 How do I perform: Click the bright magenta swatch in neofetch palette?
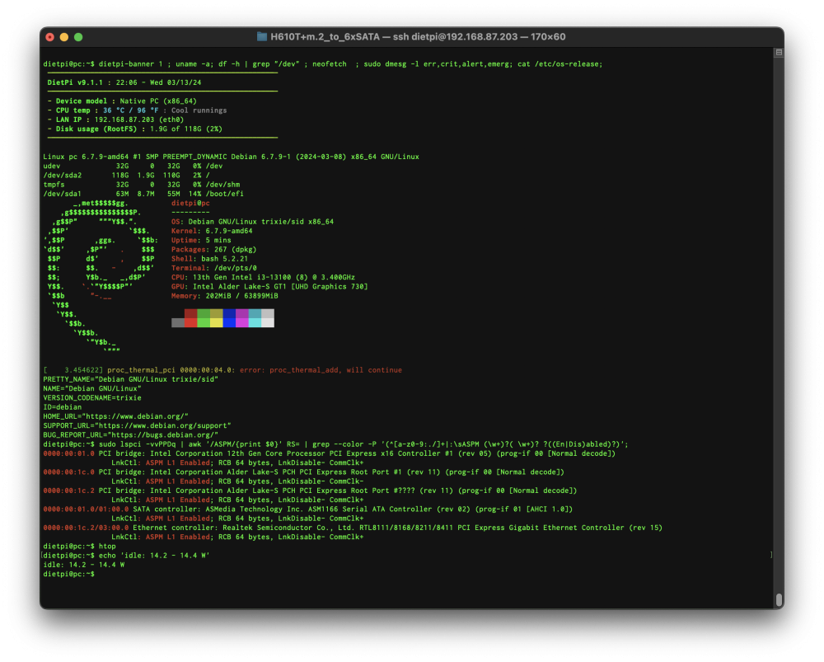pyautogui.click(x=241, y=323)
